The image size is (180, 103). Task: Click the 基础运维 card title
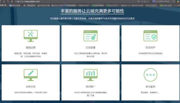point(31,48)
